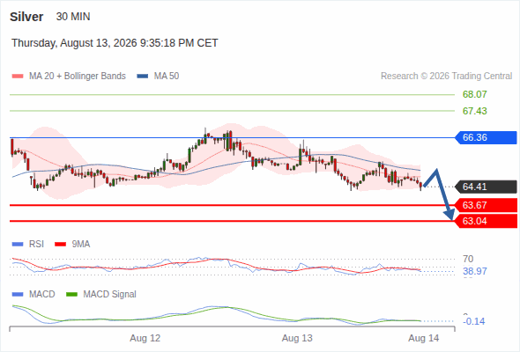Click the Aug 12 date axis label
This screenshot has height=352, width=520.
tap(145, 338)
